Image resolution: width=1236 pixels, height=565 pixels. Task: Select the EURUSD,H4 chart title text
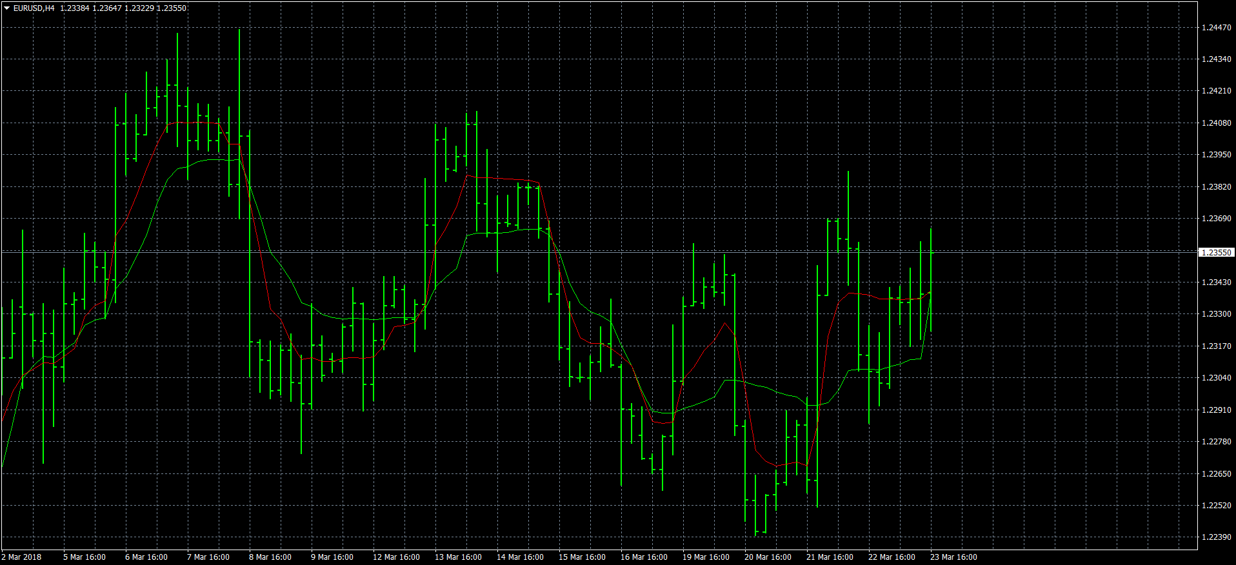coord(34,8)
